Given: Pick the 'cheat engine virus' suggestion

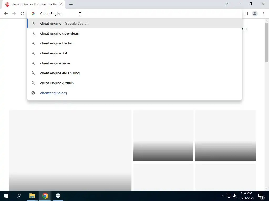Looking at the screenshot, I should point(134,63).
